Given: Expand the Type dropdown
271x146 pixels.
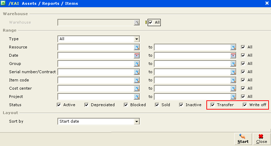Looking at the screenshot, I should (x=137, y=39).
